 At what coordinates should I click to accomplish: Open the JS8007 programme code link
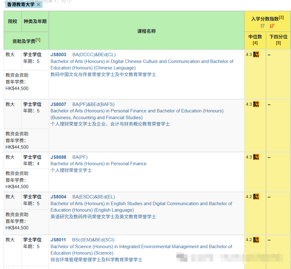pos(58,104)
